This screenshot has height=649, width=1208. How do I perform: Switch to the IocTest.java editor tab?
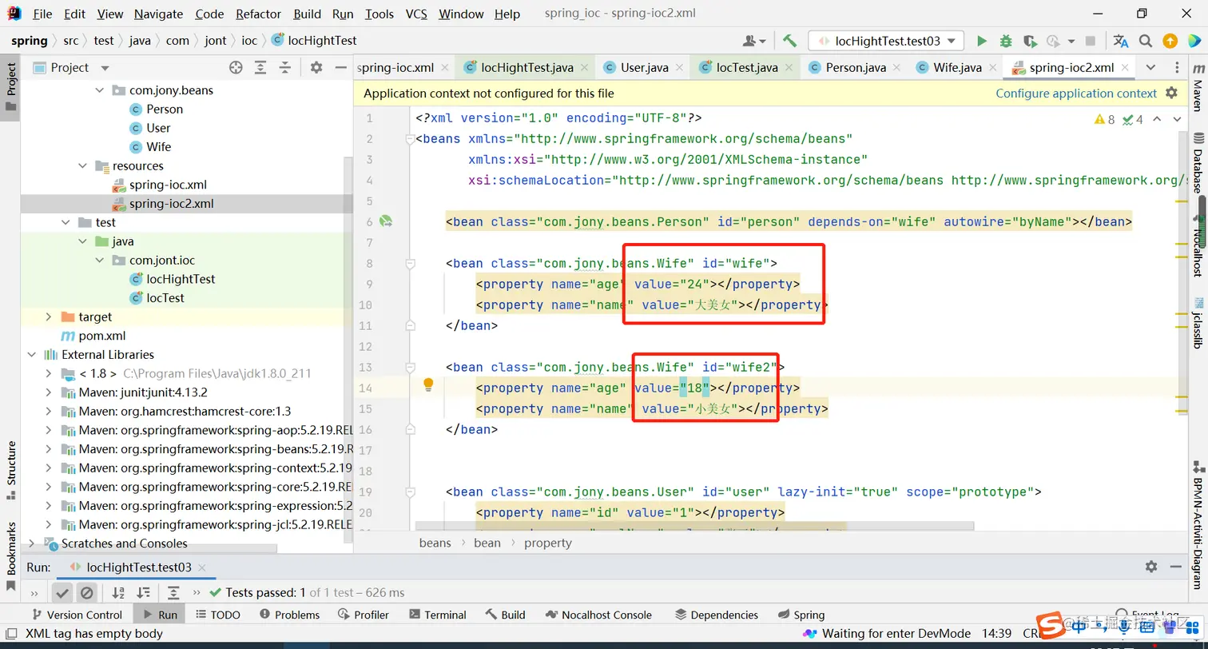pyautogui.click(x=747, y=67)
